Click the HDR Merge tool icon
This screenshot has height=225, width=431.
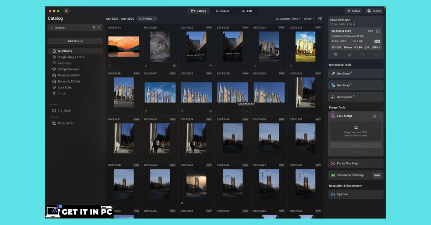(x=333, y=116)
